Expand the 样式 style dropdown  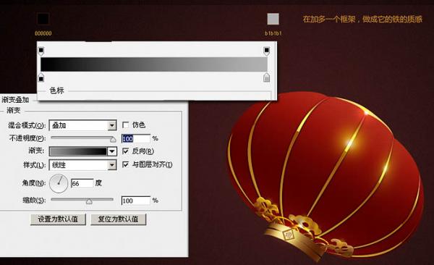[x=112, y=165]
